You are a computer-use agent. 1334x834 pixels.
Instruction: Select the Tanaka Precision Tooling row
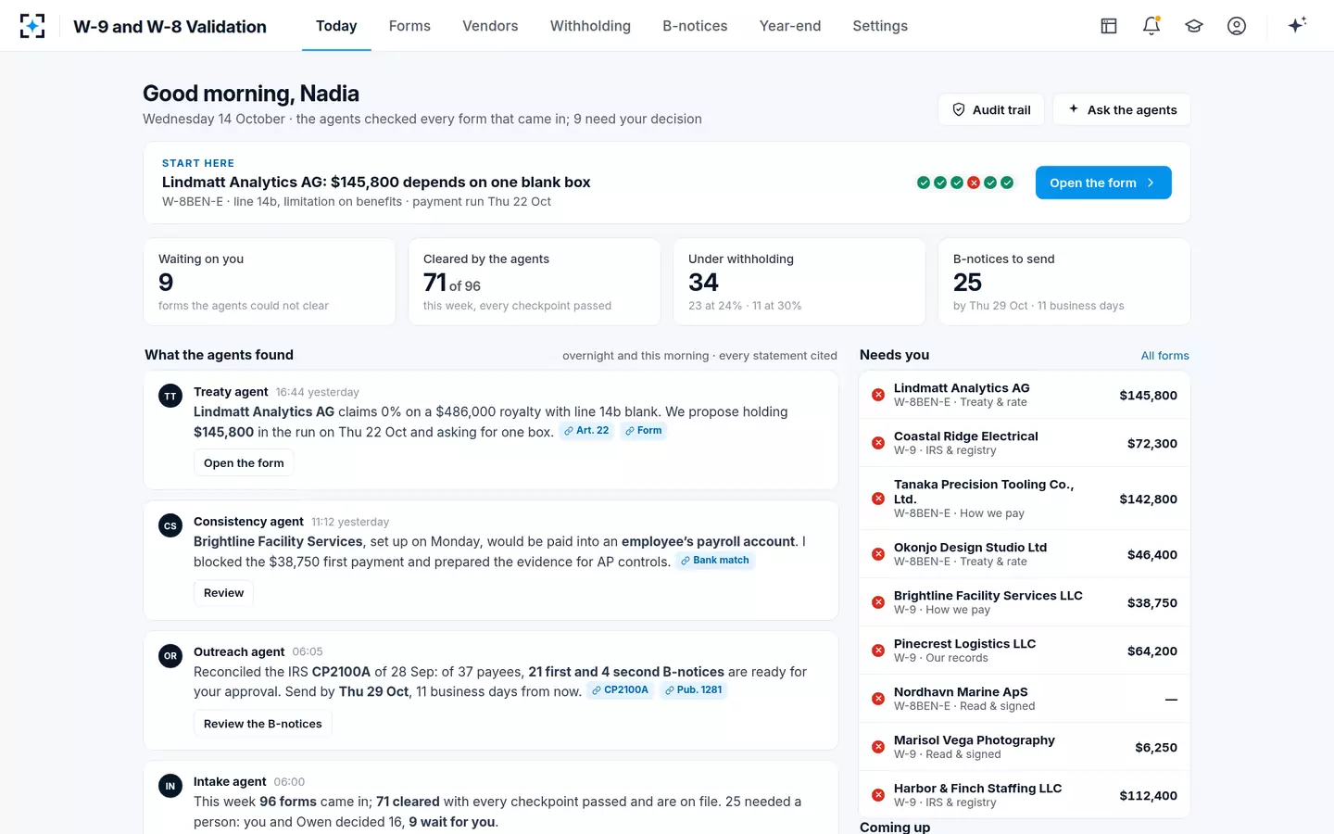pos(1025,499)
